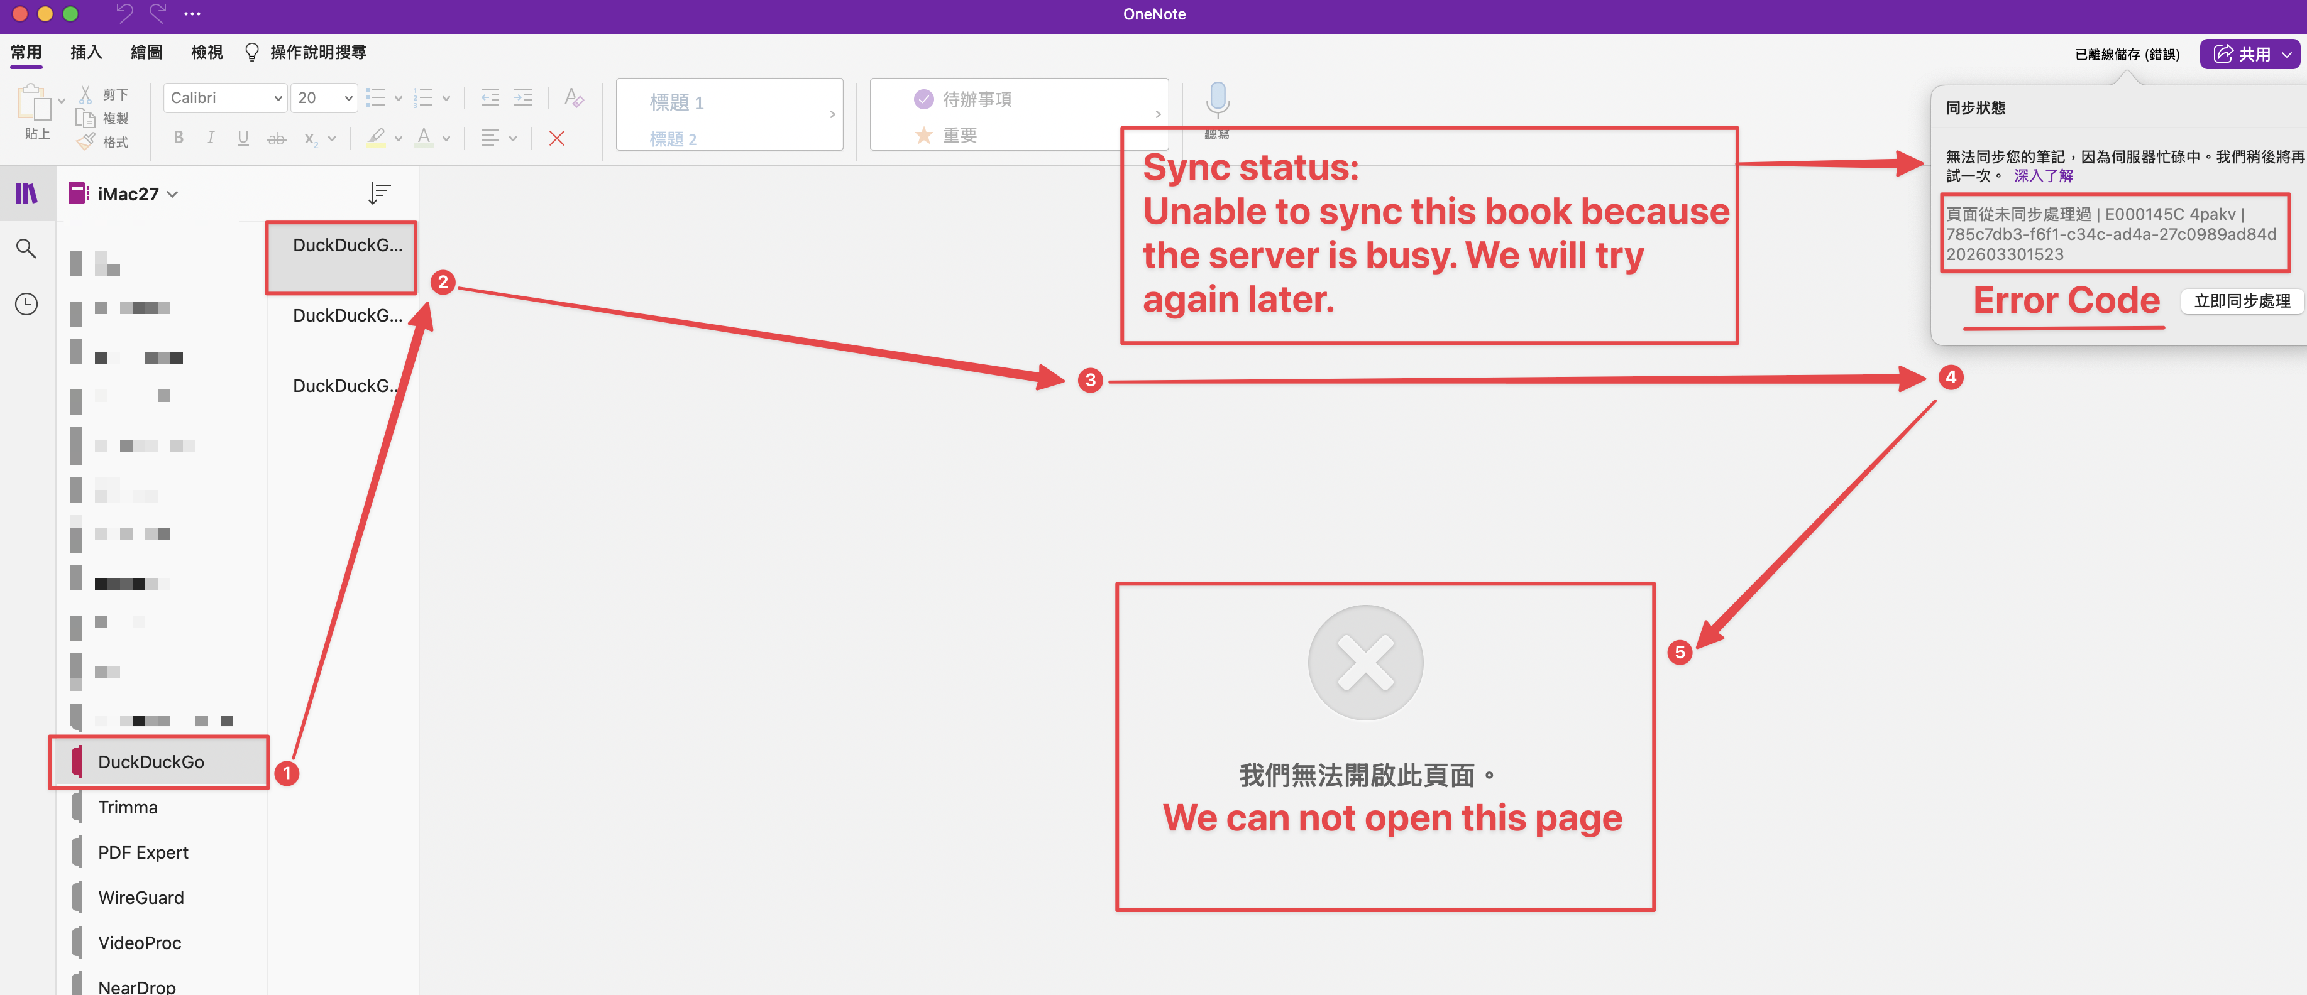Screen dimensions: 2307x995
Task: Delete with the red X icon
Action: (556, 138)
